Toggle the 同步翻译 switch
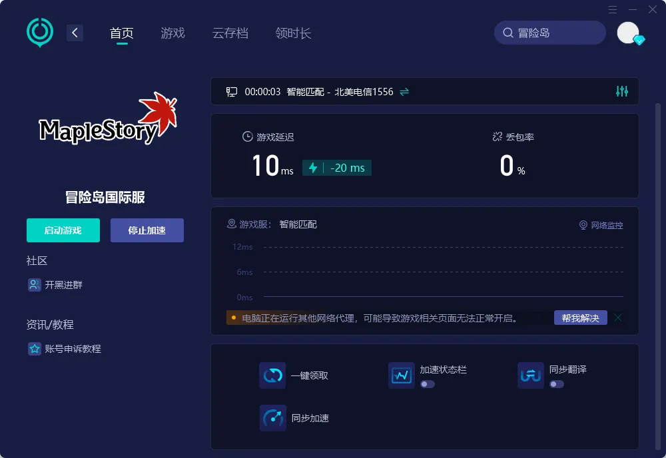 click(557, 384)
